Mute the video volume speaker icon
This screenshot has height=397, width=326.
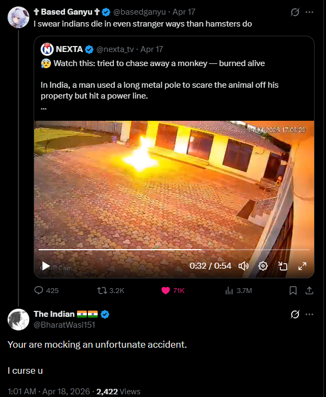(244, 266)
